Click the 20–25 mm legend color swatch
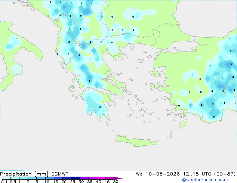This screenshot has height=183, width=237. pos(67,178)
